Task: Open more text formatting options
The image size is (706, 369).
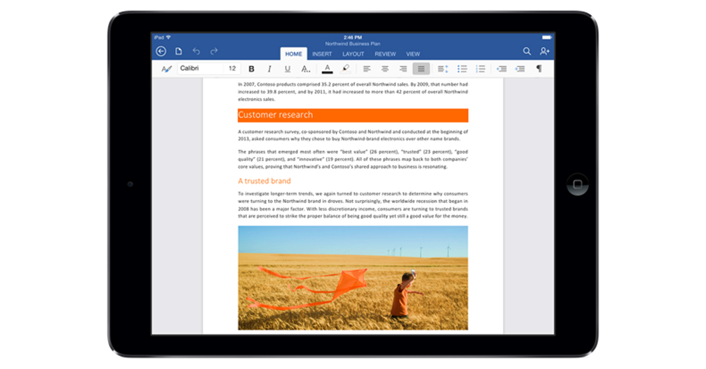Action: (306, 69)
